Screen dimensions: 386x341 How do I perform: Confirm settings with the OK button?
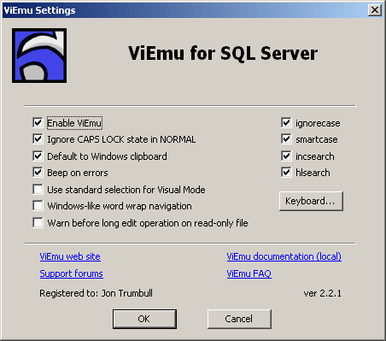pyautogui.click(x=144, y=319)
